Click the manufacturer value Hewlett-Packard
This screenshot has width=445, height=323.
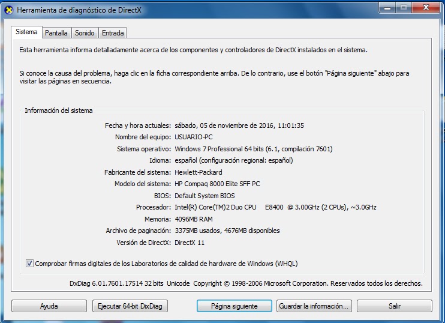199,172
